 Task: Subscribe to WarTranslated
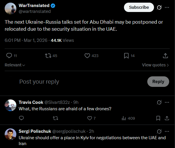[139, 7]
